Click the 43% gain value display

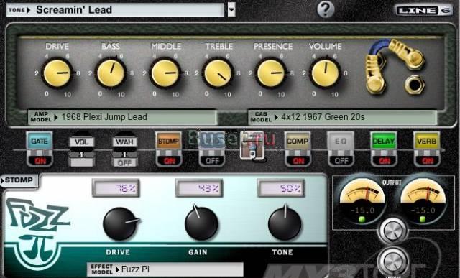199,188
